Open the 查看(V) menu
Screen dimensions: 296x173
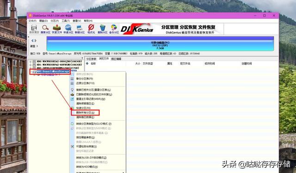(77, 21)
